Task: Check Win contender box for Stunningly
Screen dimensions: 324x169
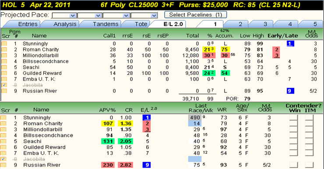Action: [293, 118]
